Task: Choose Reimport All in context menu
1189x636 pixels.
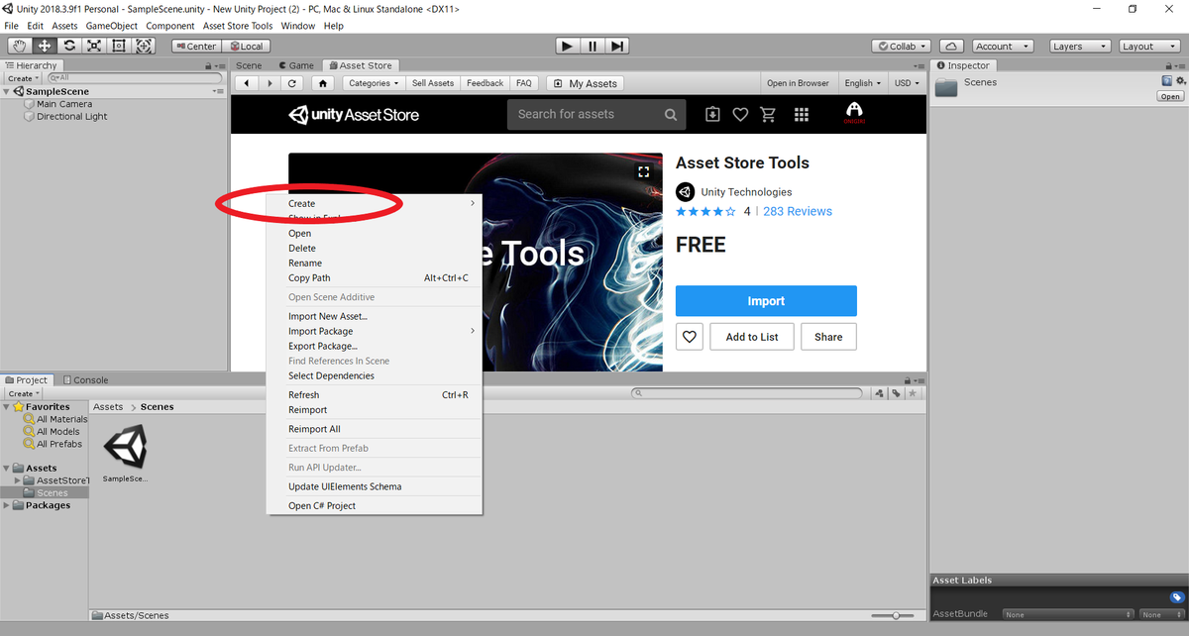Action: click(x=375, y=429)
